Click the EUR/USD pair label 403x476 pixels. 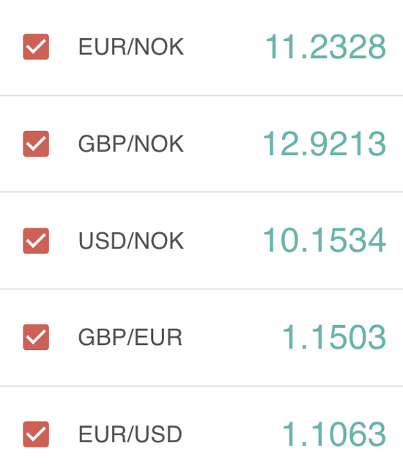[130, 434]
